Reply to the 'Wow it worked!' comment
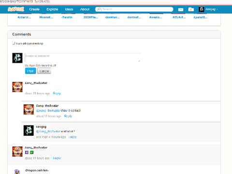232x174 pixels. [68, 116]
